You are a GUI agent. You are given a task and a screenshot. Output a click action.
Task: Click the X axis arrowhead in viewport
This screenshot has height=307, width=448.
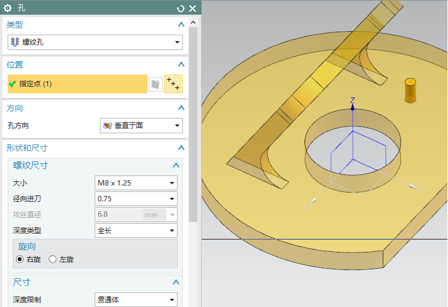pos(313,200)
